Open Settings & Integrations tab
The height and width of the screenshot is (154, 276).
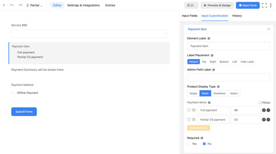click(84, 5)
